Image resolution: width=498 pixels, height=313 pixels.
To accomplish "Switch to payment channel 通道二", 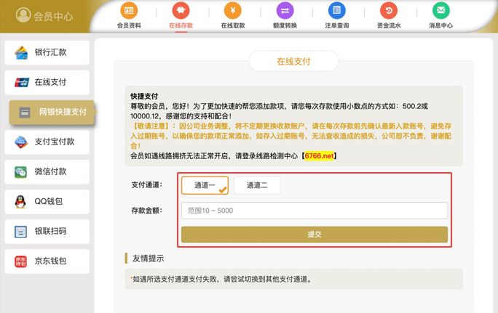I will click(257, 185).
